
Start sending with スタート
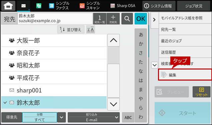(183, 113)
